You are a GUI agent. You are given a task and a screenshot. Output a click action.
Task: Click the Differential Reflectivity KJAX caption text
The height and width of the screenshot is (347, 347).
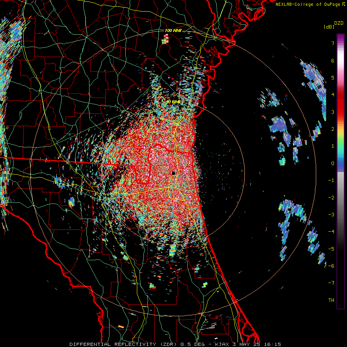click(x=175, y=344)
